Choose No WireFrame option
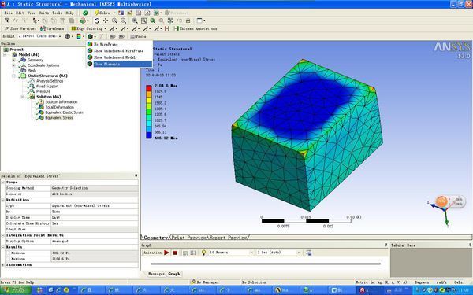Screen dimensions: 473x295 119,44
